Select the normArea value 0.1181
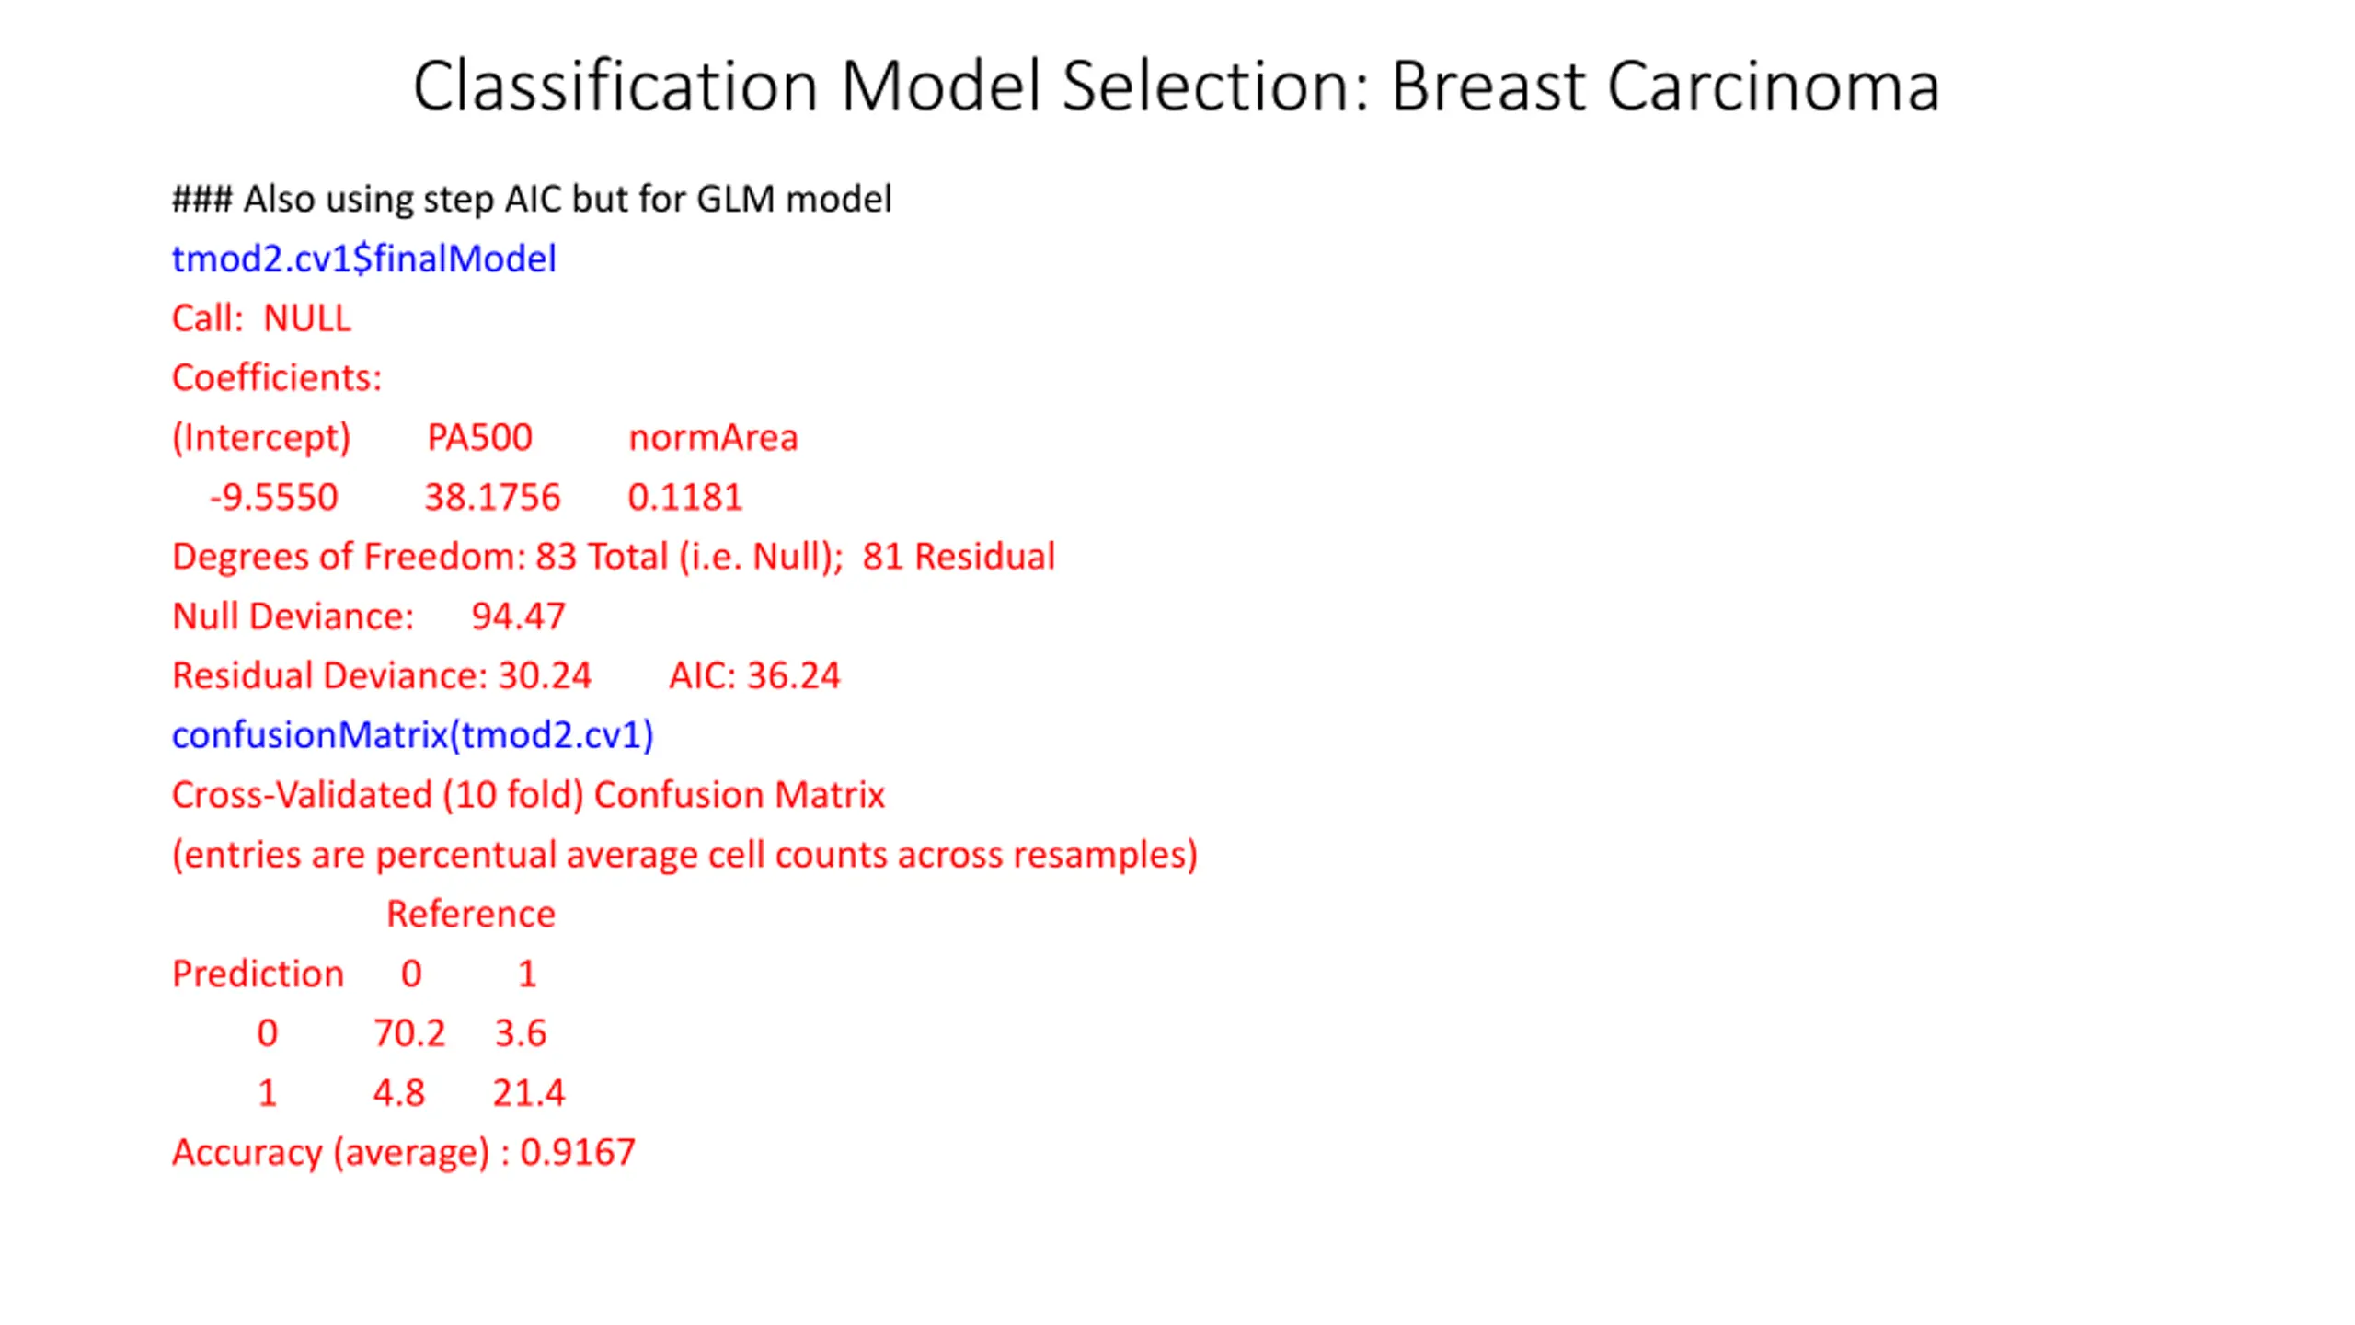 684,497
